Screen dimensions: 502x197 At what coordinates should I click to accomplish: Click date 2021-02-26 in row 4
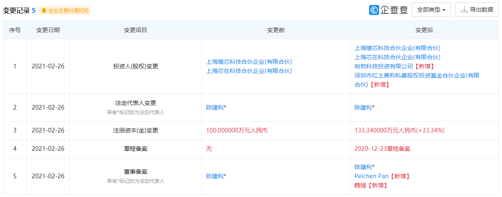point(48,149)
